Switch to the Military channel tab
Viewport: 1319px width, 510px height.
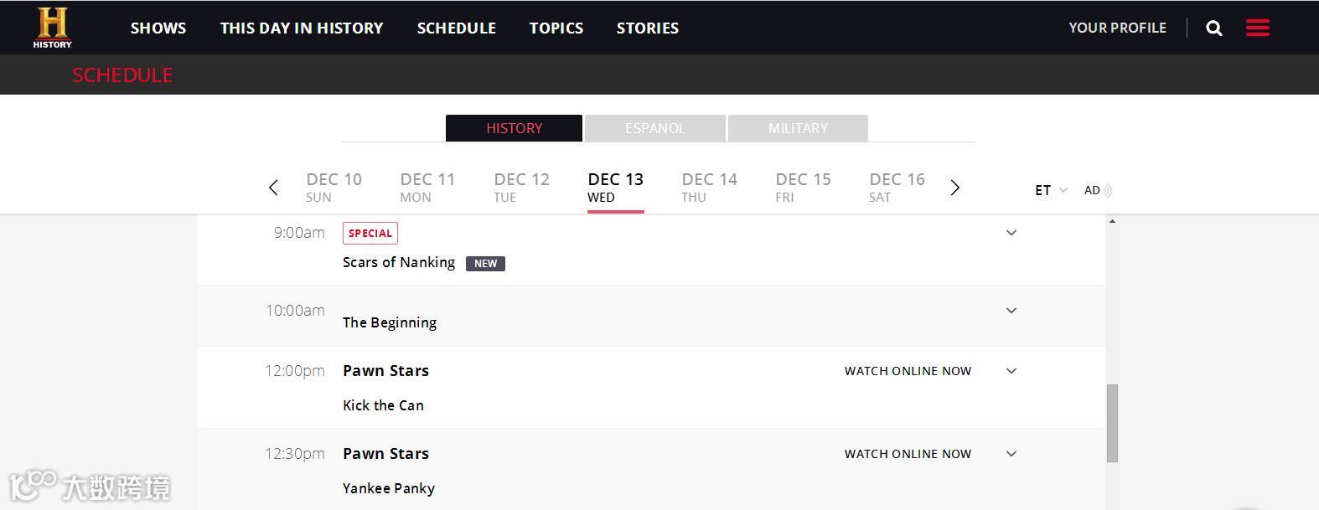(798, 128)
